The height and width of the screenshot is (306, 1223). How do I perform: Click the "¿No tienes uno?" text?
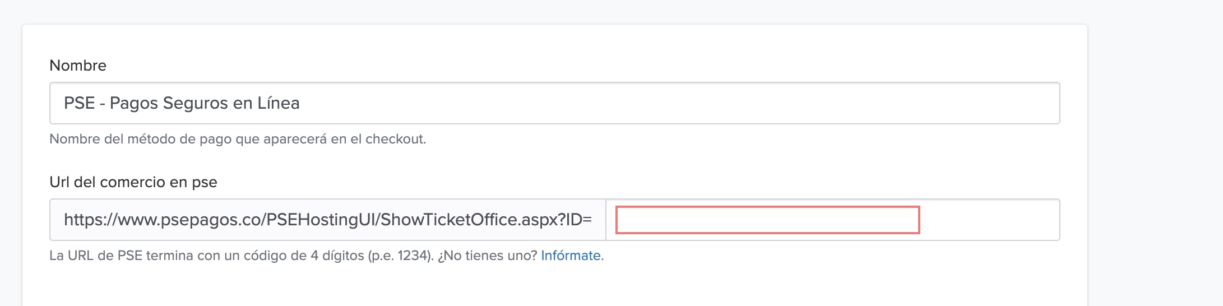pos(487,256)
